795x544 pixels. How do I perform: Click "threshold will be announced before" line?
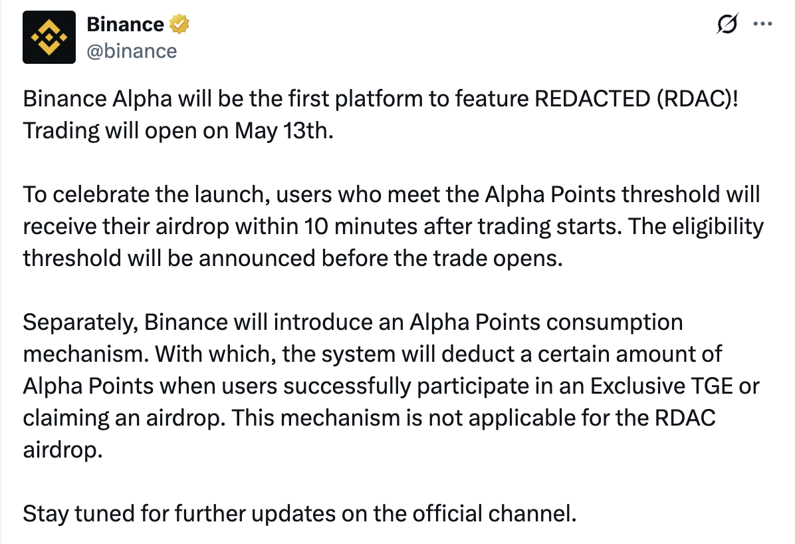(x=293, y=258)
